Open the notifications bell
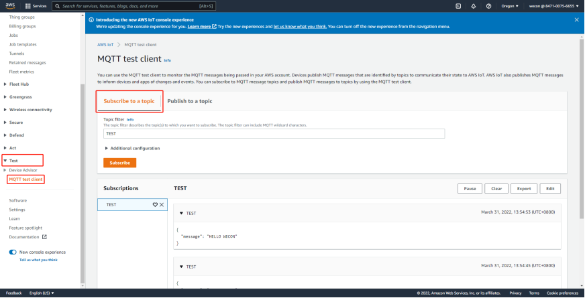Screen dimensions: 585x298 tap(473, 5)
